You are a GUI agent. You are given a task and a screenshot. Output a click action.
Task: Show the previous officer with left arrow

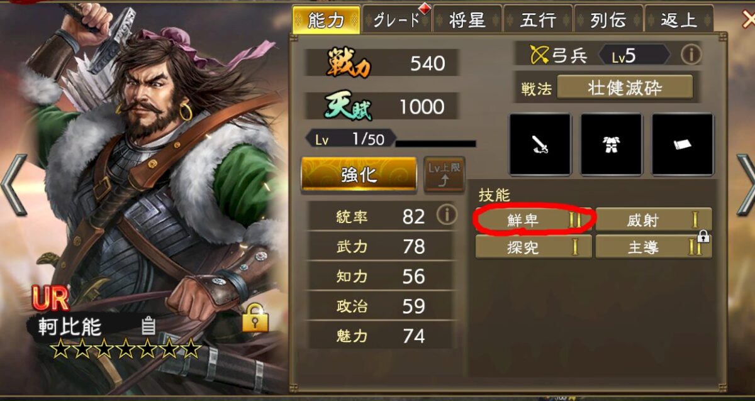(14, 185)
